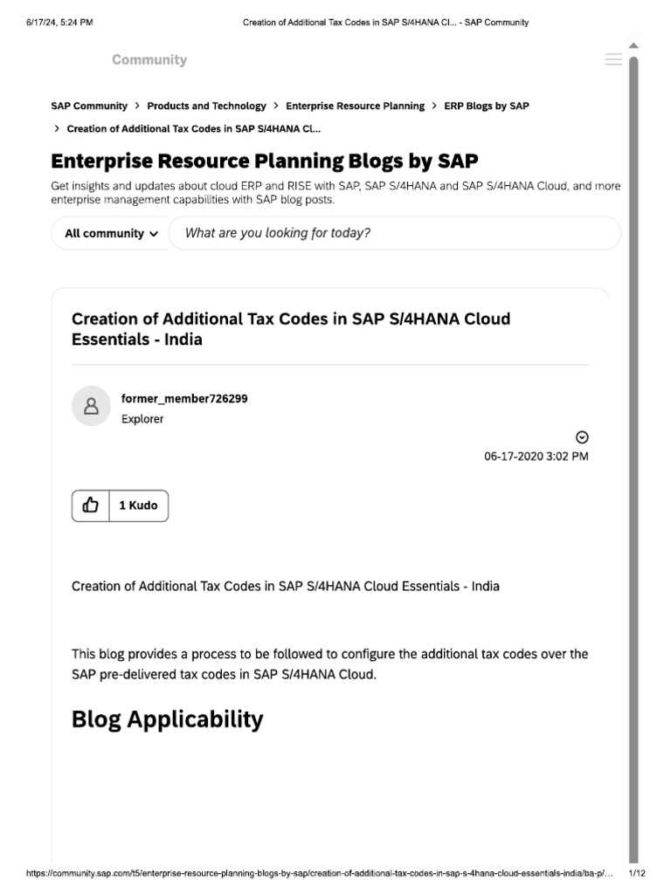
Task: Click the former_member726299 avatar icon
Action: 91,406
